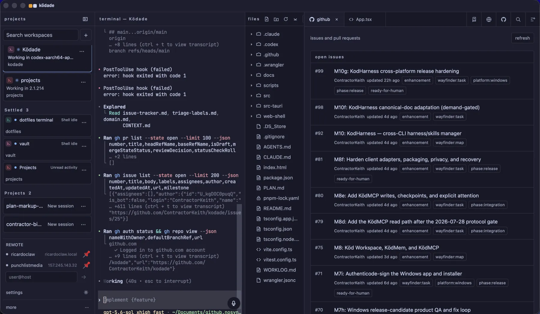This screenshot has height=314, width=540.
Task: Collapse all folders in files panel
Action: [x=295, y=19]
